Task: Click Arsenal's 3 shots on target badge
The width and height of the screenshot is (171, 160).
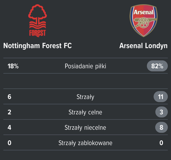Action: (161, 112)
